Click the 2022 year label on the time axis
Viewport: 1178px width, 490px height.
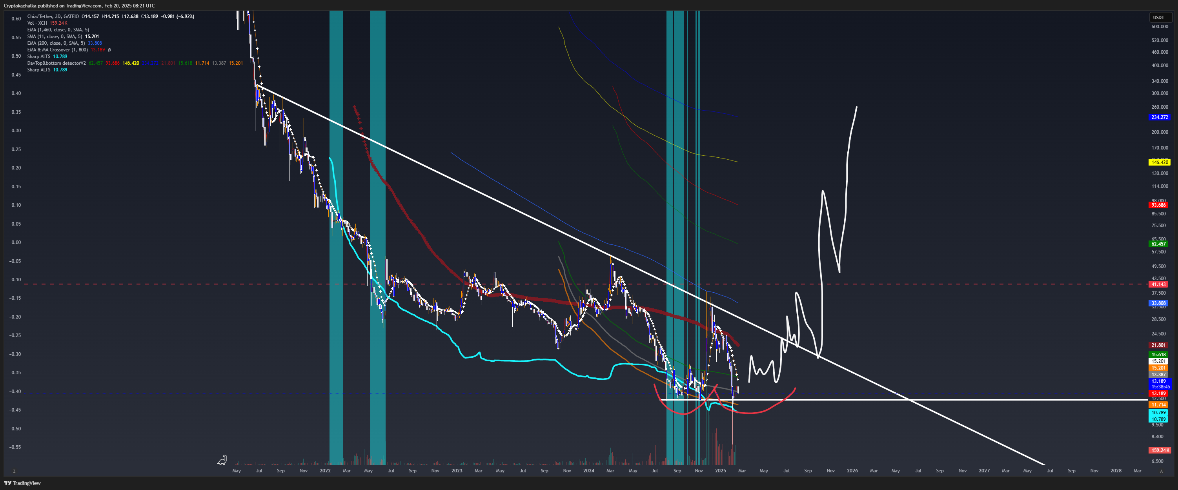tap(325, 471)
